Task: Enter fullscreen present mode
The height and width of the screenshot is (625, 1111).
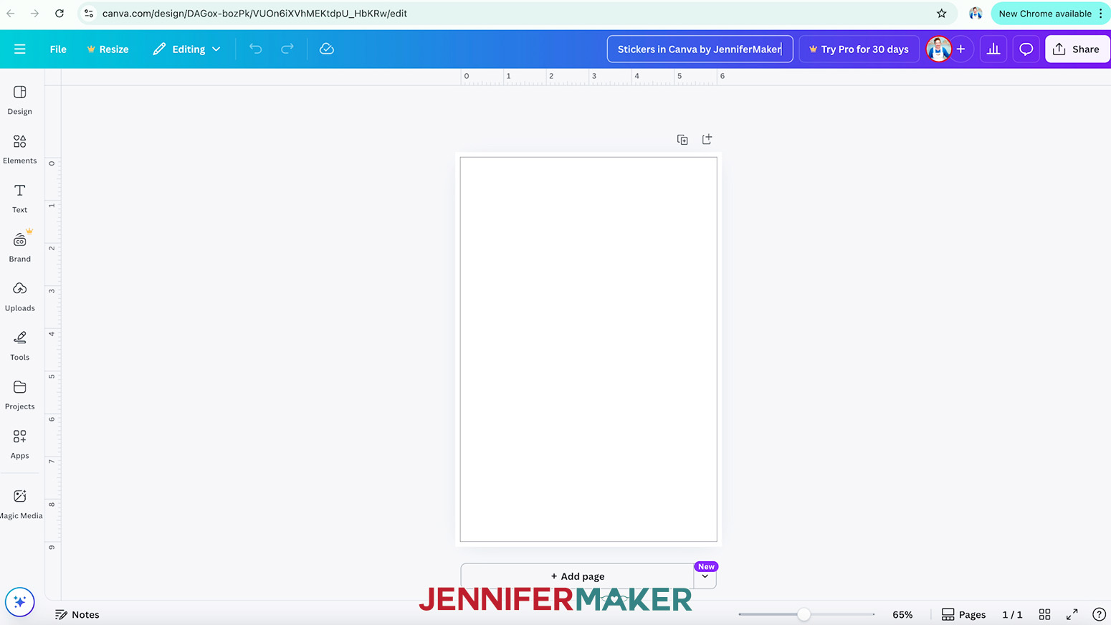Action: pos(1072,614)
